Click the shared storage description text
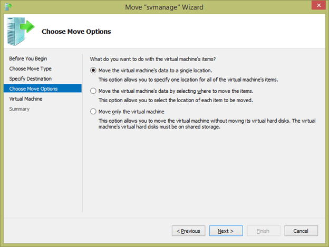The image size is (329, 247). pyautogui.click(x=207, y=123)
